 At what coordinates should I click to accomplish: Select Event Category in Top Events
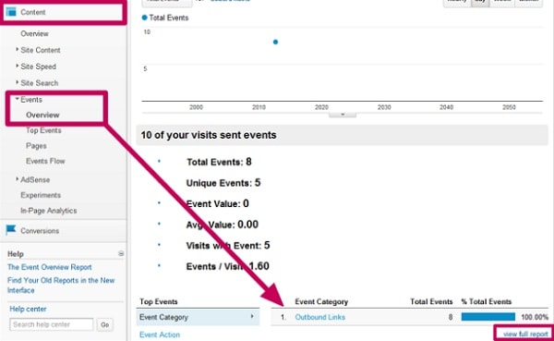pyautogui.click(x=198, y=317)
